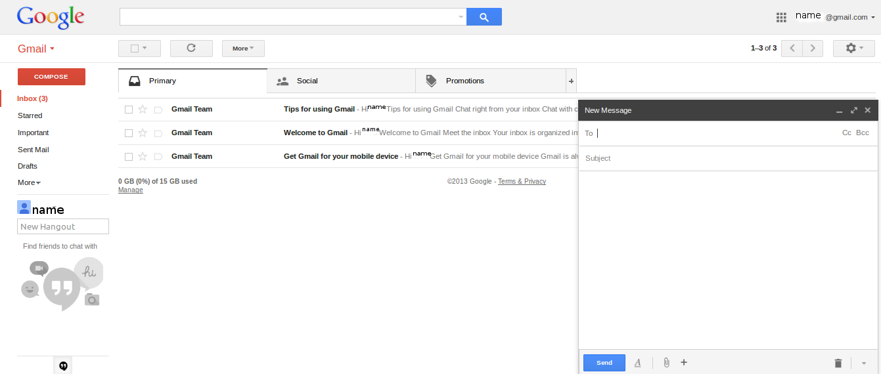
Task: Click the message body area in compose
Action: 729,260
